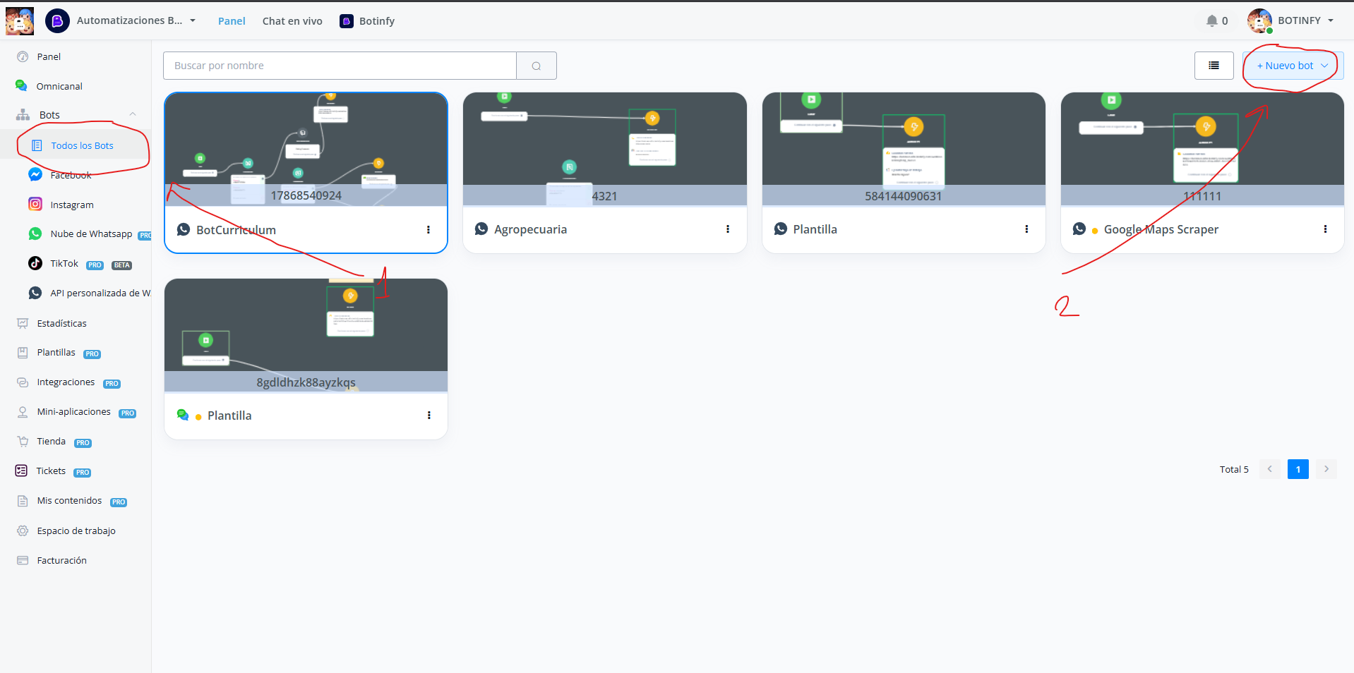Open the Nuevo bot dropdown

pyautogui.click(x=1293, y=66)
